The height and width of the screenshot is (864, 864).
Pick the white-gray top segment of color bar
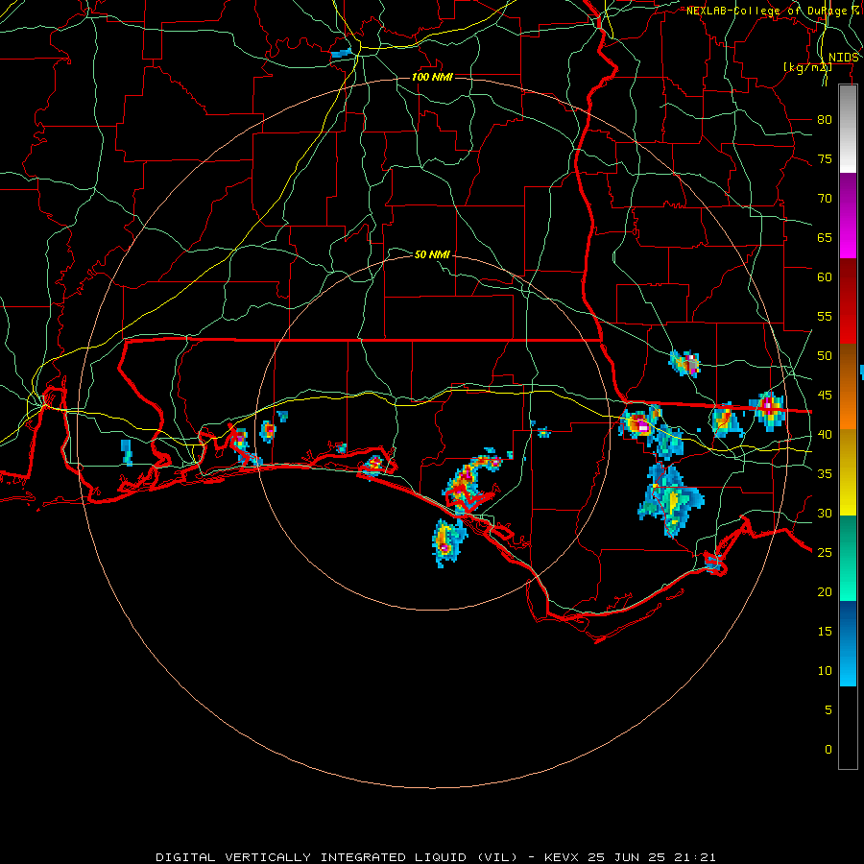pyautogui.click(x=848, y=129)
